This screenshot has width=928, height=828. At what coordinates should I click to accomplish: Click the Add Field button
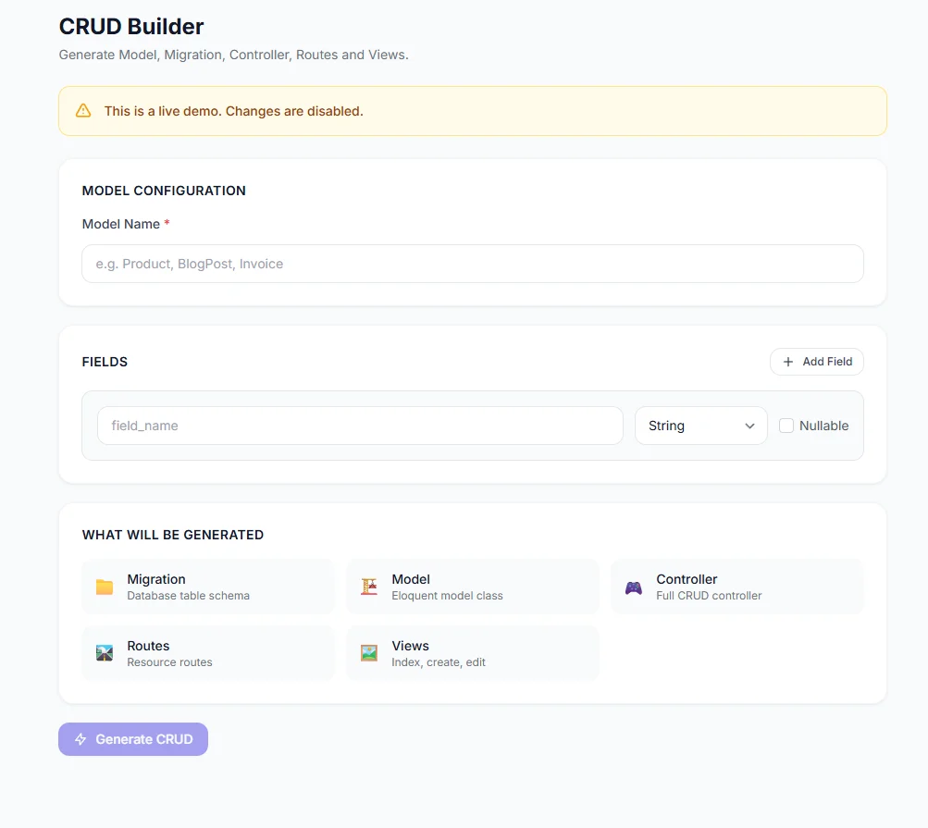coord(817,362)
